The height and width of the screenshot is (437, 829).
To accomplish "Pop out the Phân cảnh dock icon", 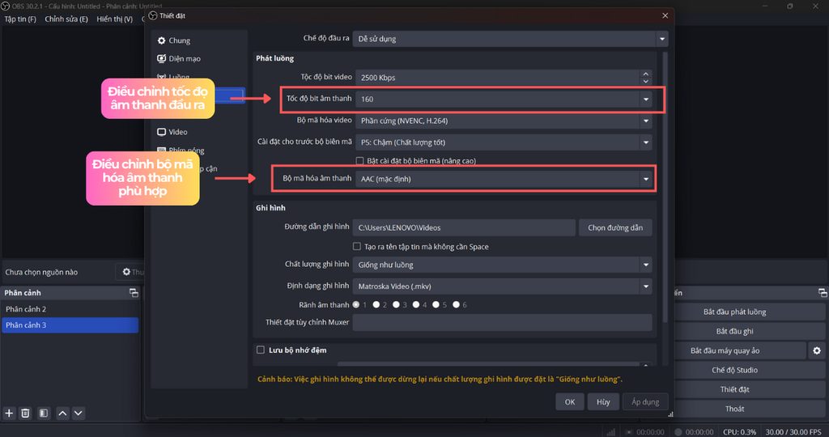I will tap(134, 293).
